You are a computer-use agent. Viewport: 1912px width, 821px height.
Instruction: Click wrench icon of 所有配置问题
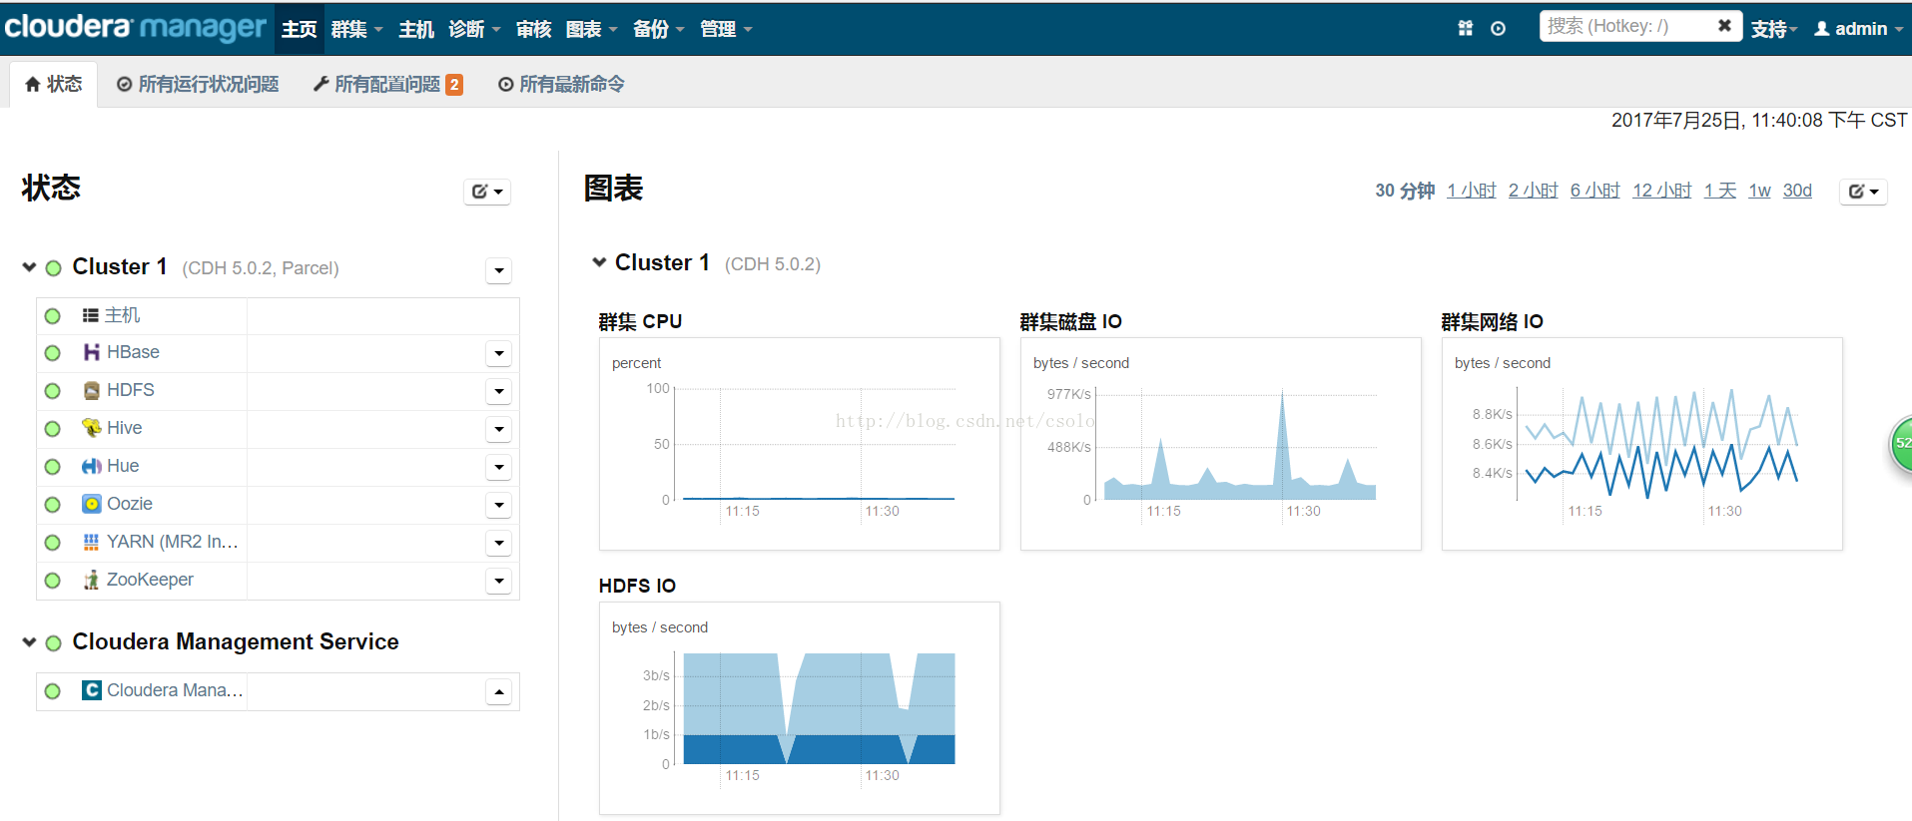320,84
